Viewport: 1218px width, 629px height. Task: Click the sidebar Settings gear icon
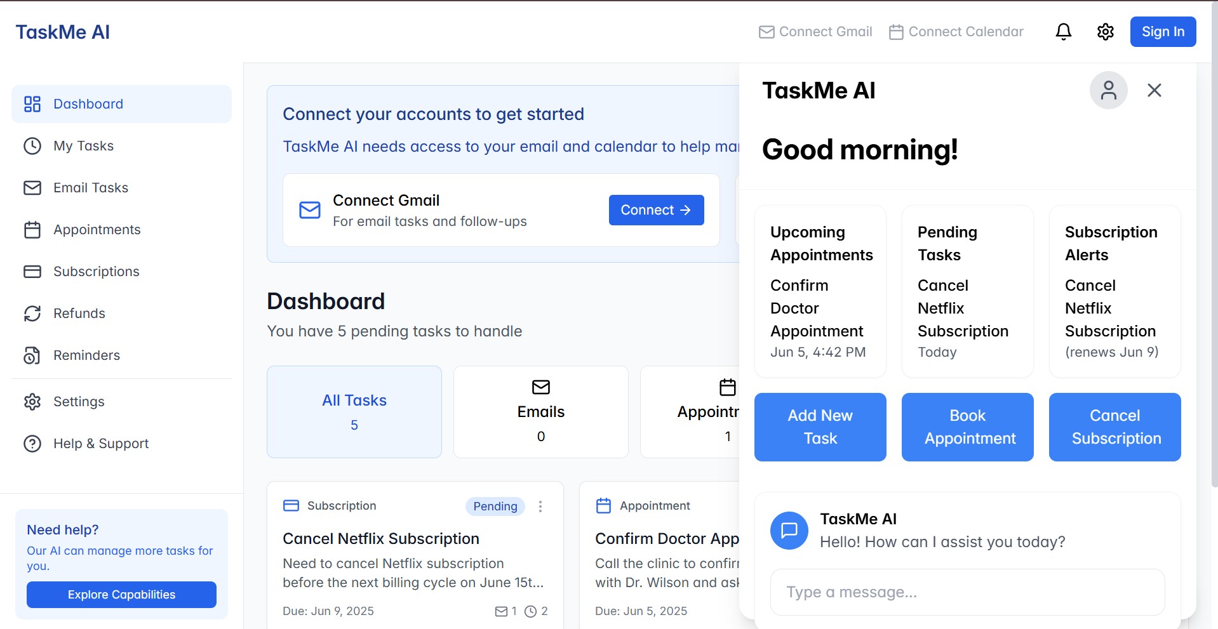coord(32,402)
